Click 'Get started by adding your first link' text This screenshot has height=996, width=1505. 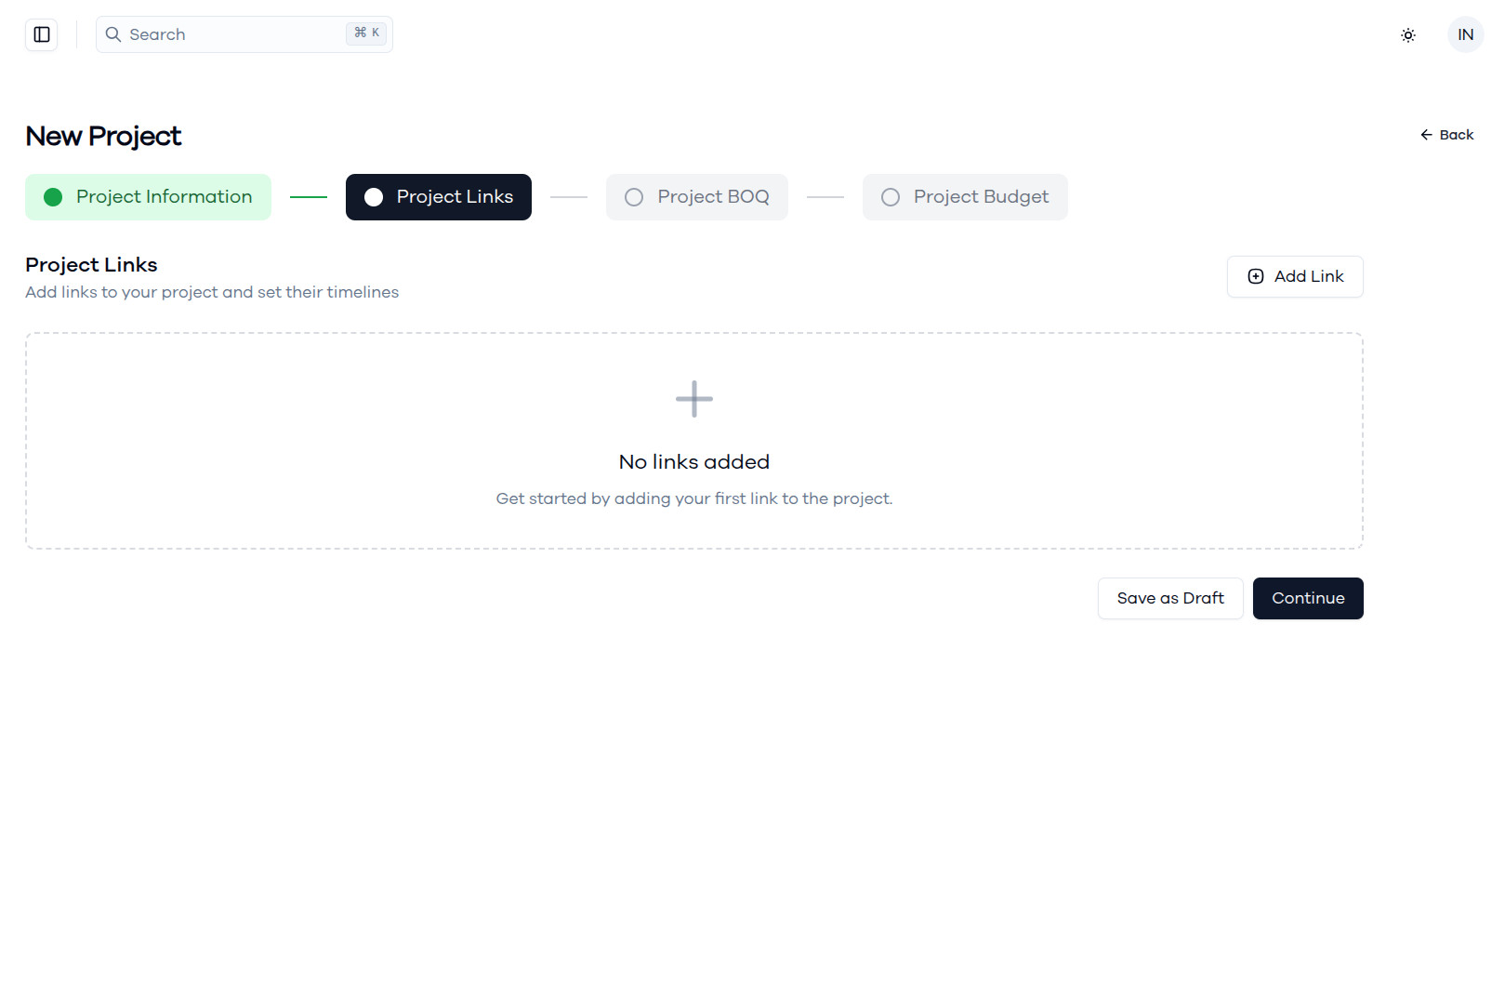click(694, 498)
